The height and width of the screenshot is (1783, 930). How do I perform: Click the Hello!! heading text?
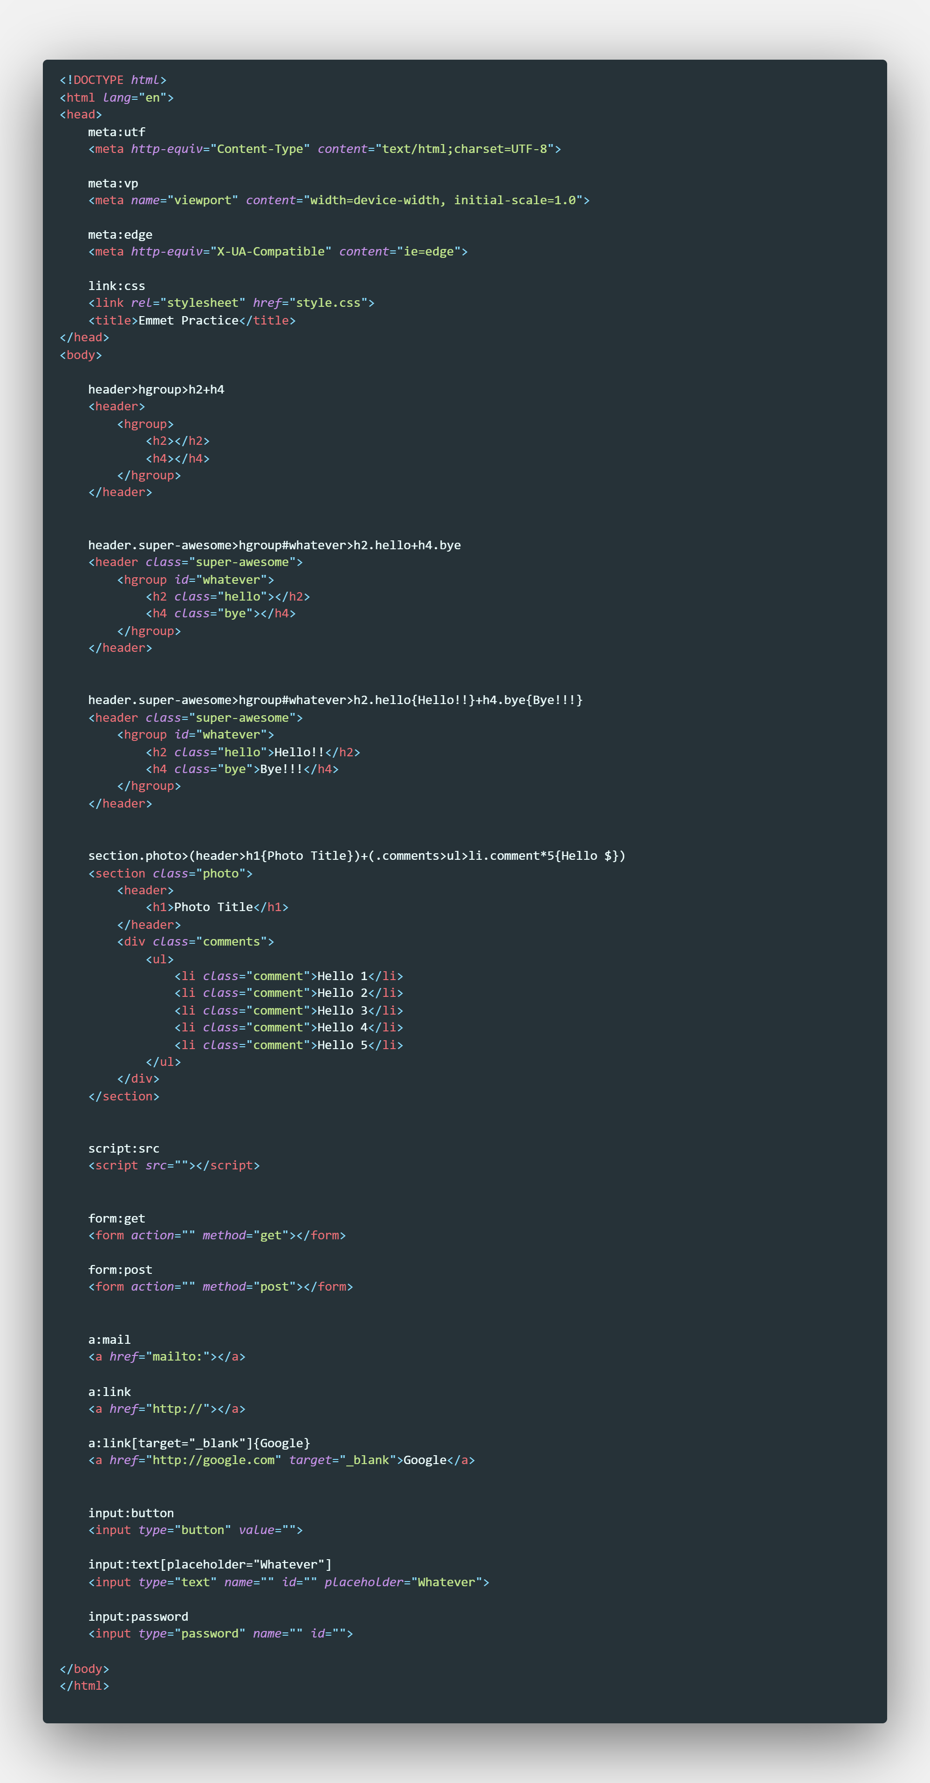point(299,752)
